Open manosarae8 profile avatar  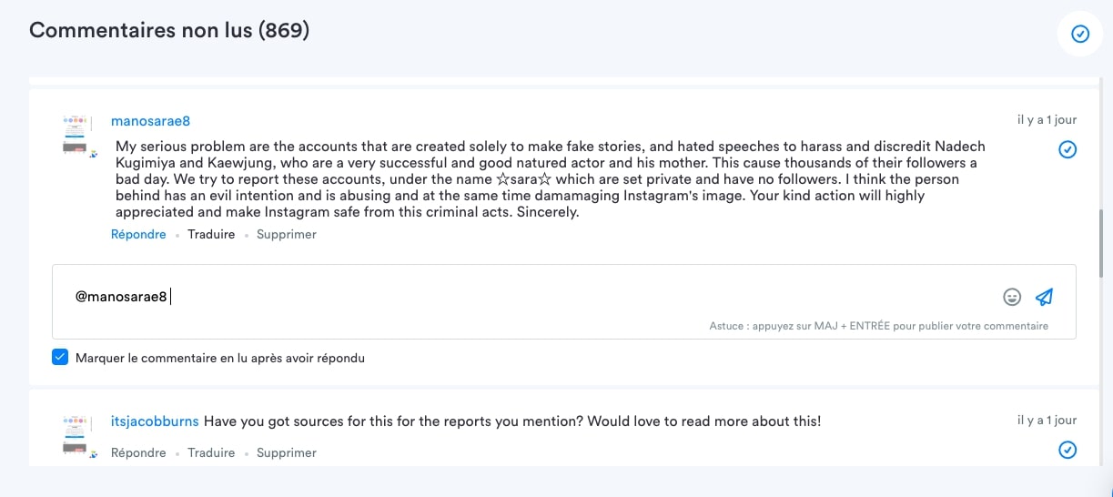[80, 137]
